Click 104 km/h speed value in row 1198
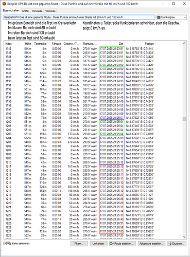 73,114
